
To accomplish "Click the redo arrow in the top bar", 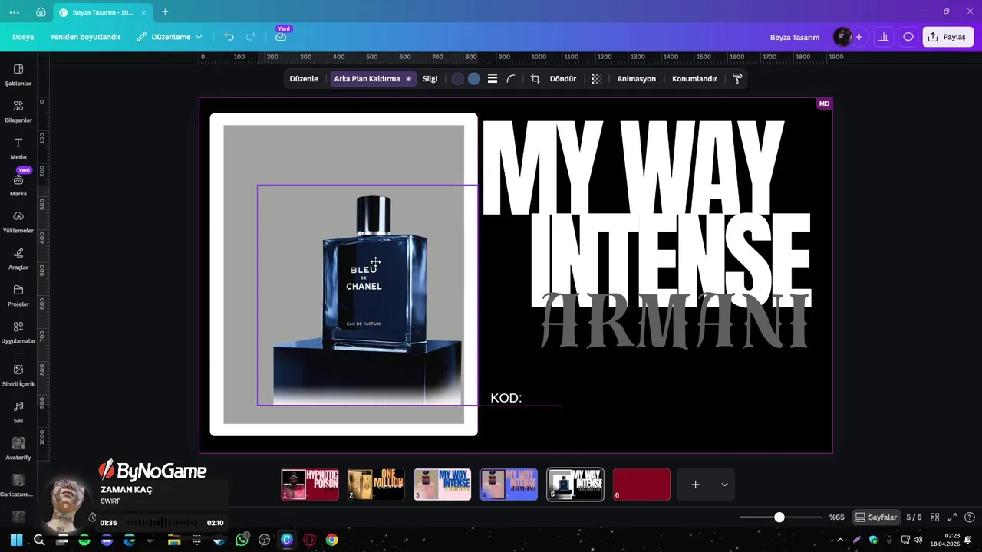I will click(x=251, y=37).
